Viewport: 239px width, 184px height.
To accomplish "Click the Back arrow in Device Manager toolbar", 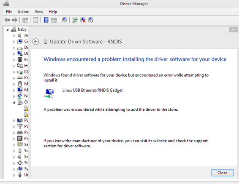I will [7, 20].
